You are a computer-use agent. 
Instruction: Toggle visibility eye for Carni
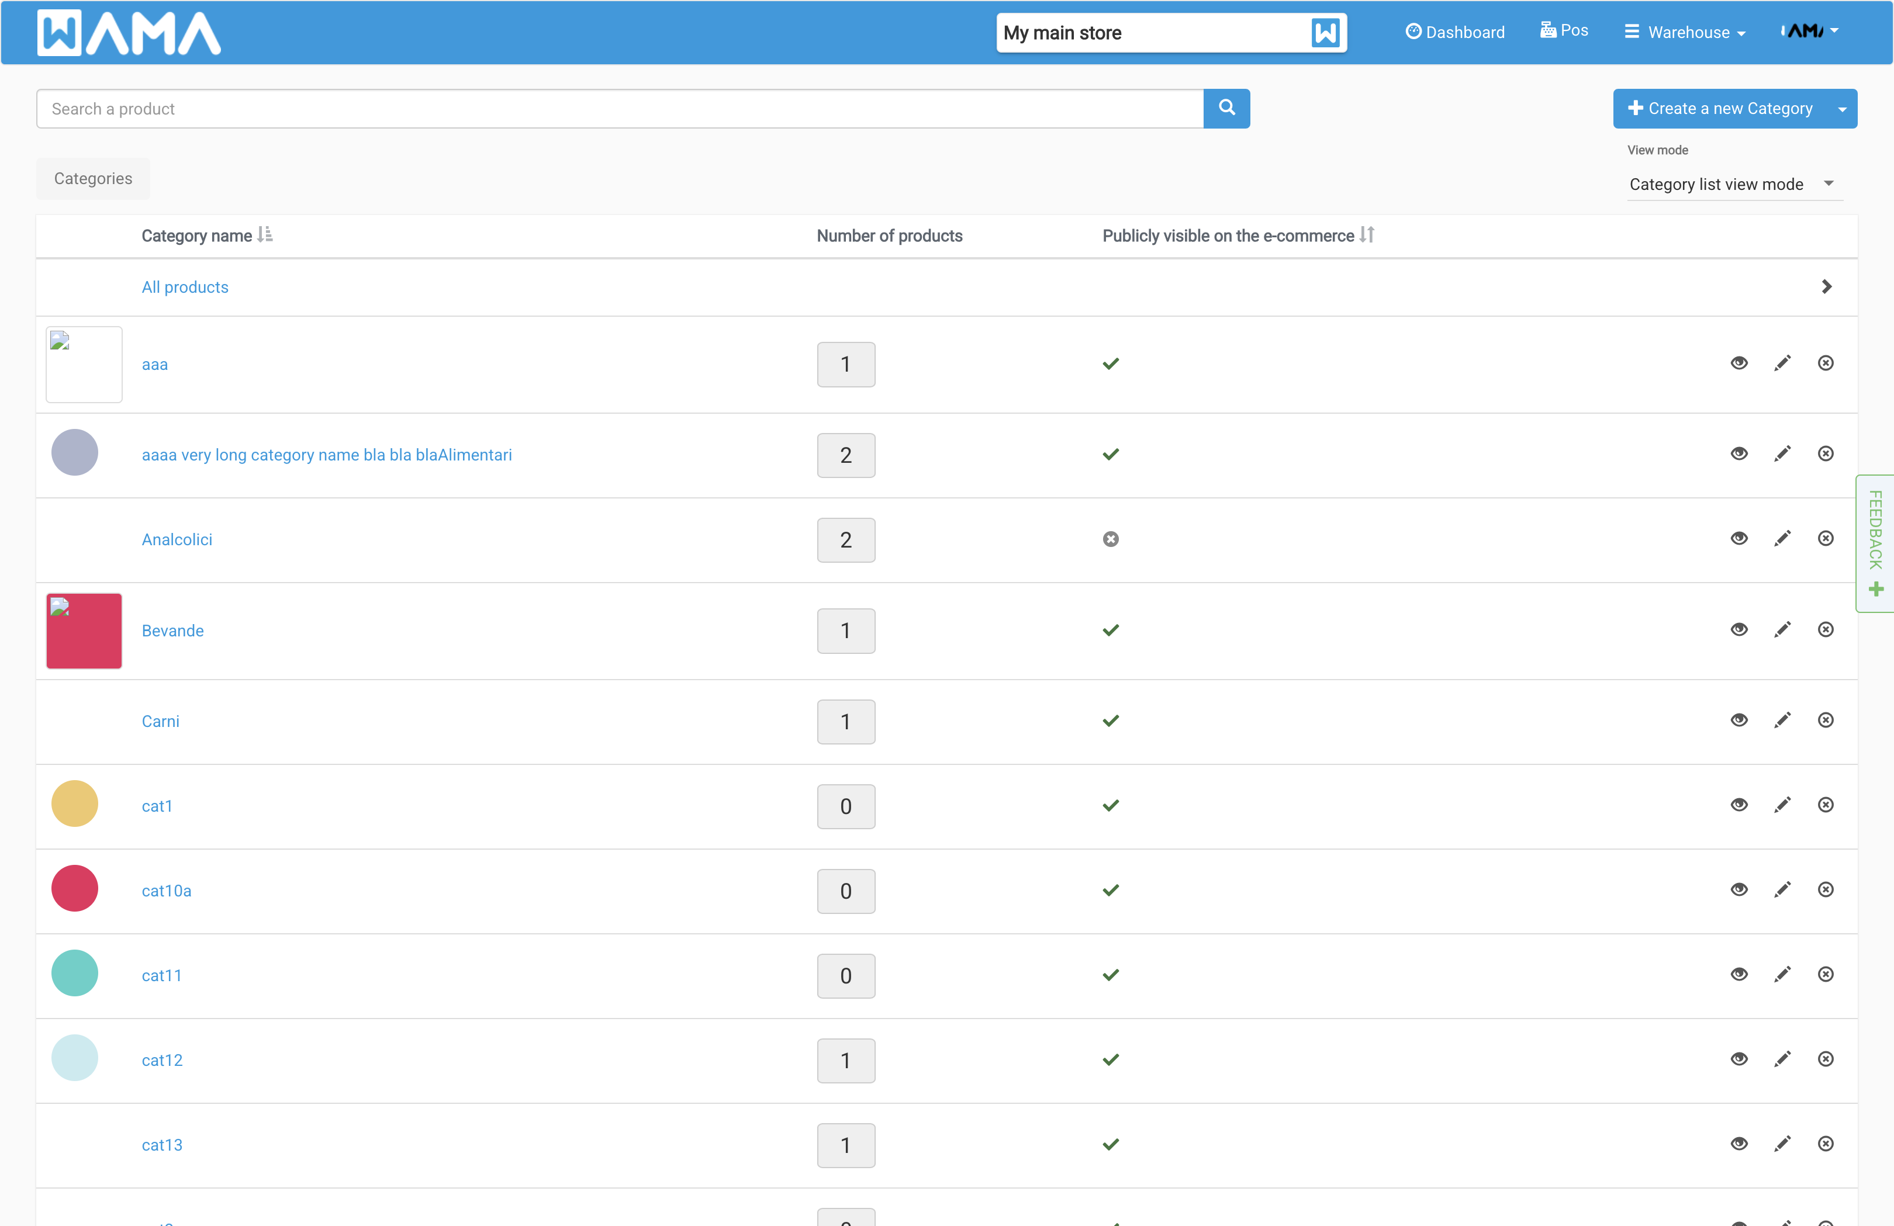(x=1739, y=720)
